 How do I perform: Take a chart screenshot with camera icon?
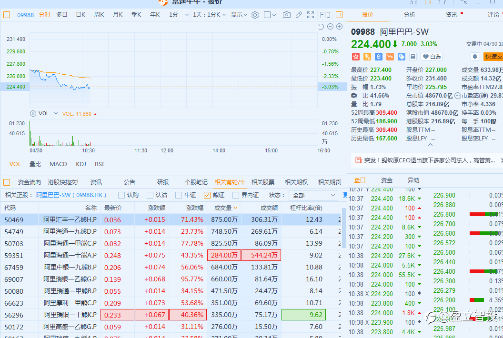(x=286, y=15)
